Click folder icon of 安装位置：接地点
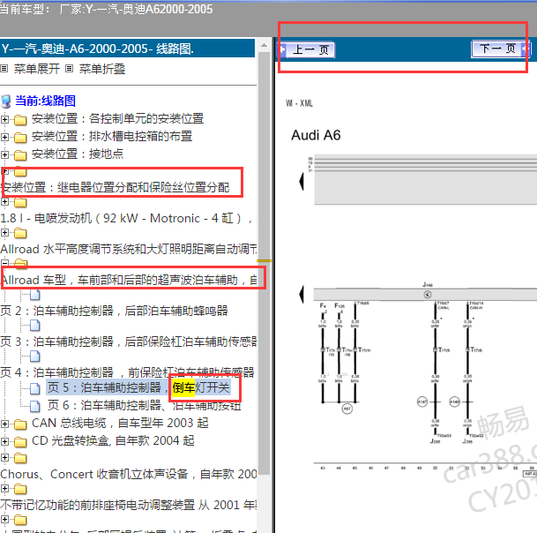 [20, 155]
